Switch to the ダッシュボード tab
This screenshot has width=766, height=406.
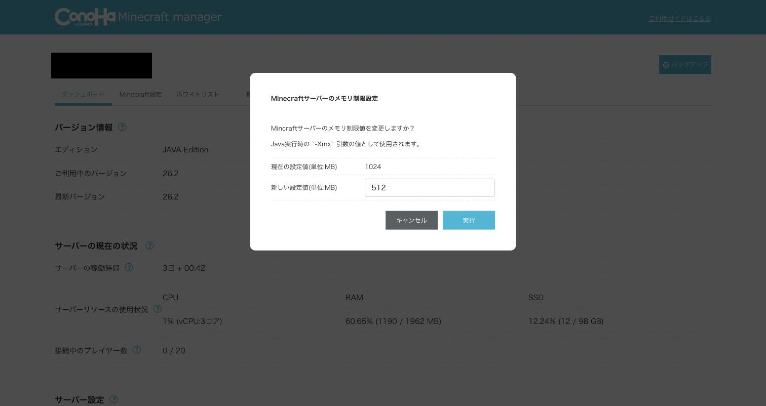pyautogui.click(x=83, y=94)
